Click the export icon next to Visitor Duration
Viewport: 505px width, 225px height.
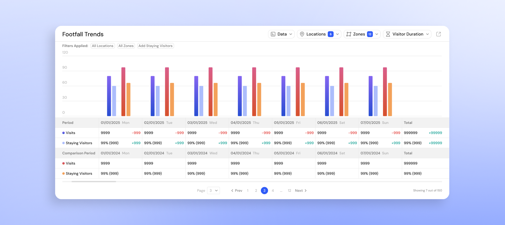(438, 34)
